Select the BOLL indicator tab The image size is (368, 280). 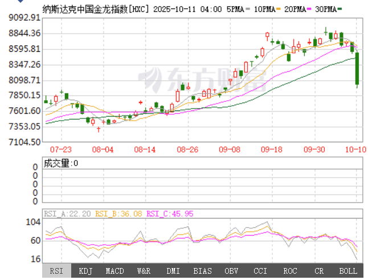click(348, 271)
